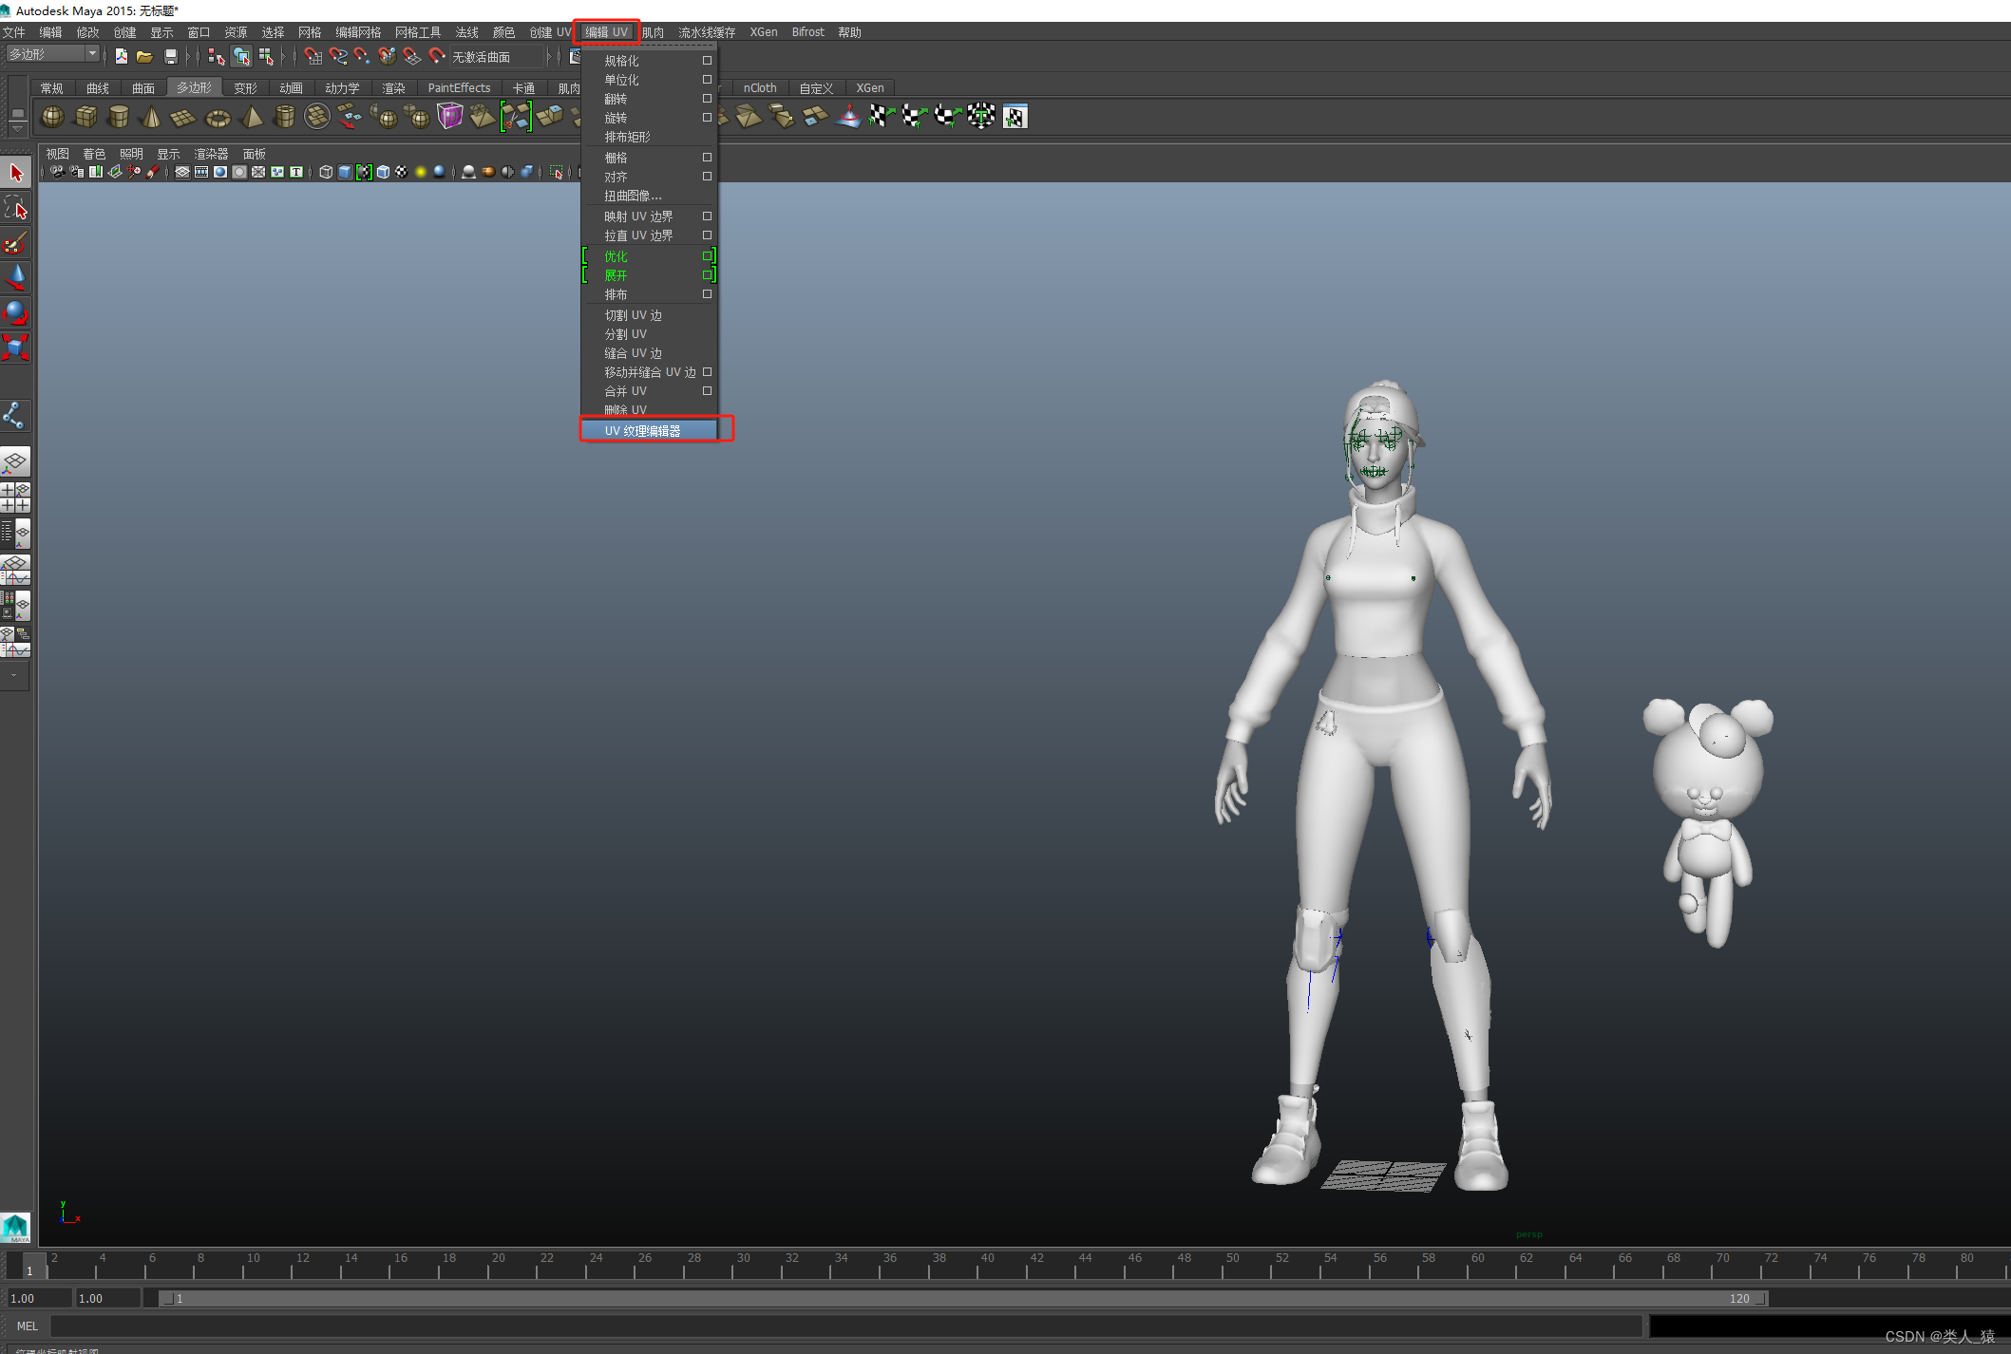Image resolution: width=2011 pixels, height=1354 pixels.
Task: Switch to four view layout
Action: (16, 498)
